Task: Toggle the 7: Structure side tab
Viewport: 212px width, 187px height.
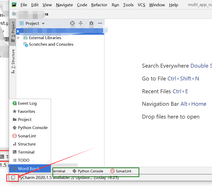Action: point(13,61)
